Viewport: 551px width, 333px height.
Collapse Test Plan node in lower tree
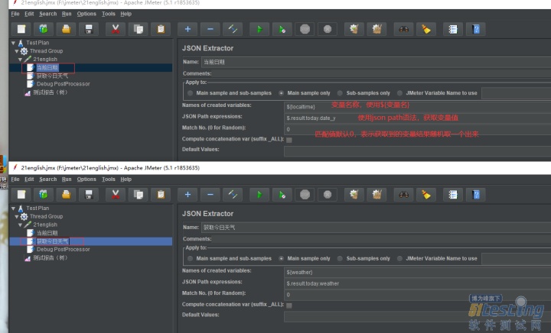13,209
